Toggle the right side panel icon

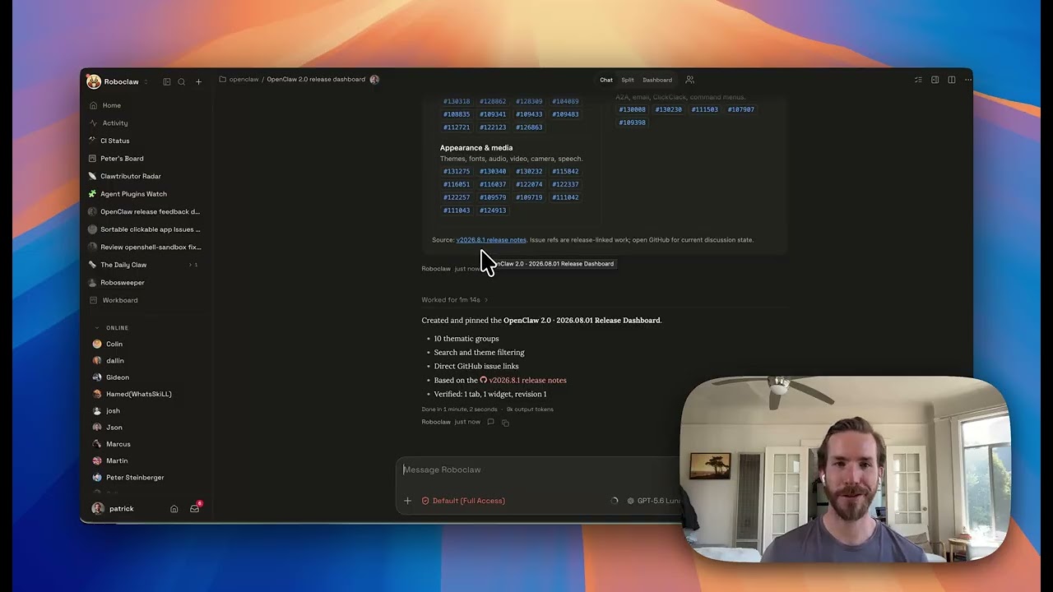935,80
